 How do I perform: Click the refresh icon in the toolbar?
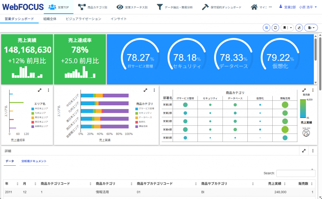275,28
